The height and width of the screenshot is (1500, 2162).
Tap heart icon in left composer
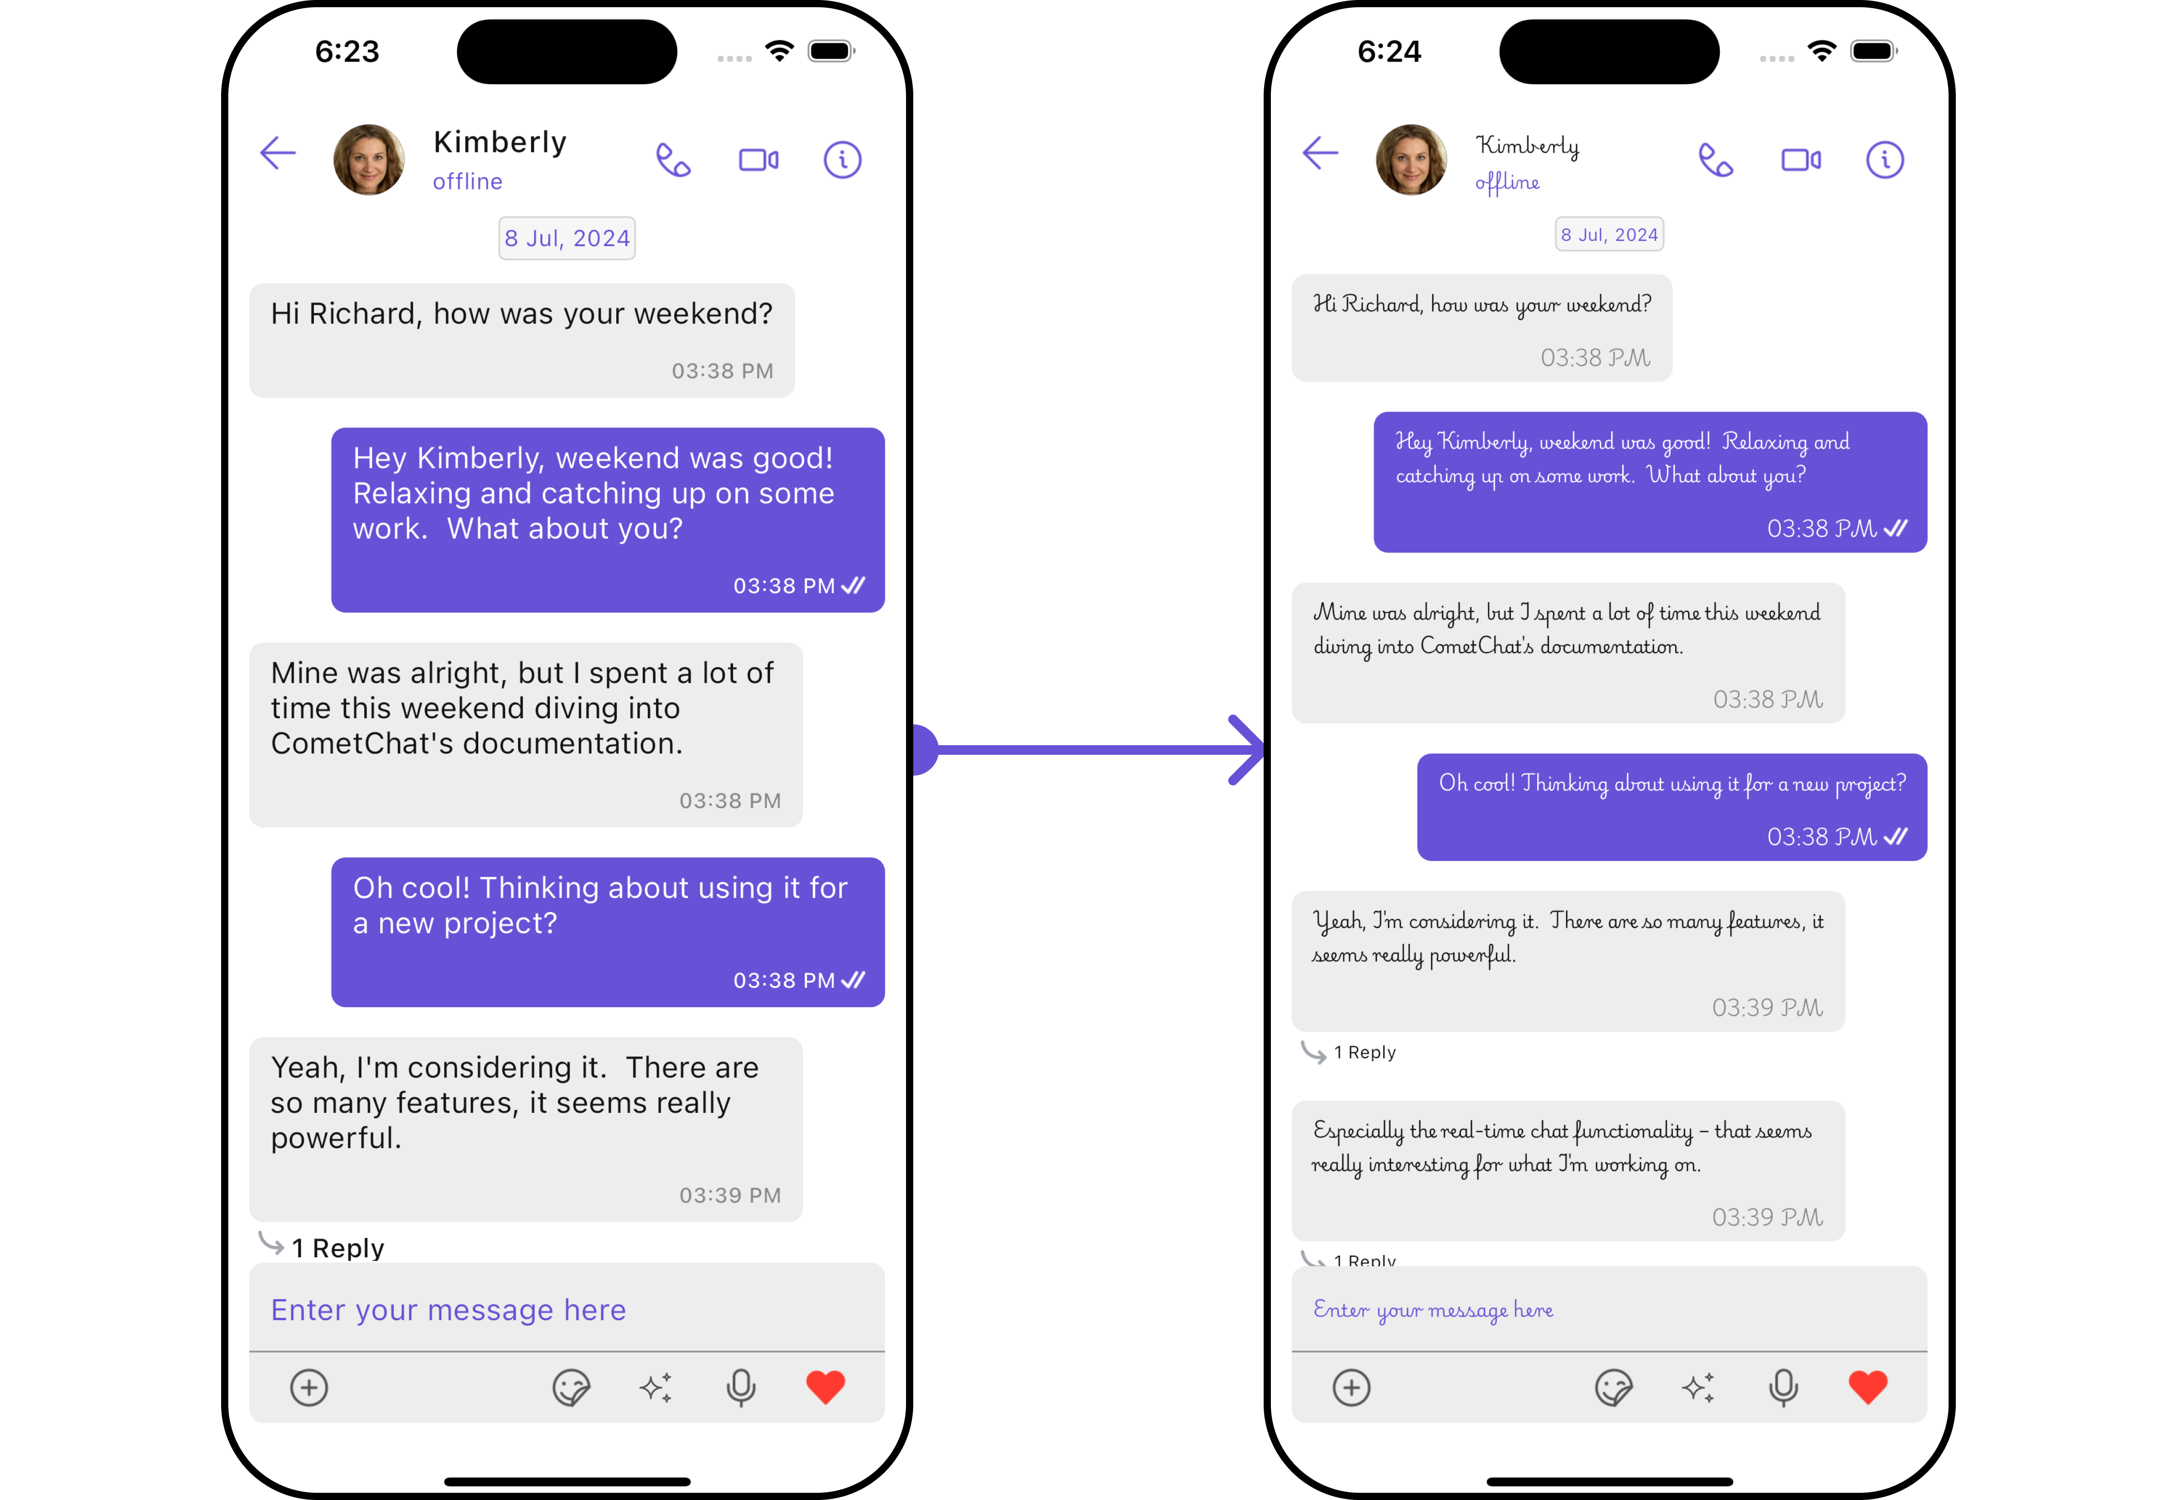825,1387
